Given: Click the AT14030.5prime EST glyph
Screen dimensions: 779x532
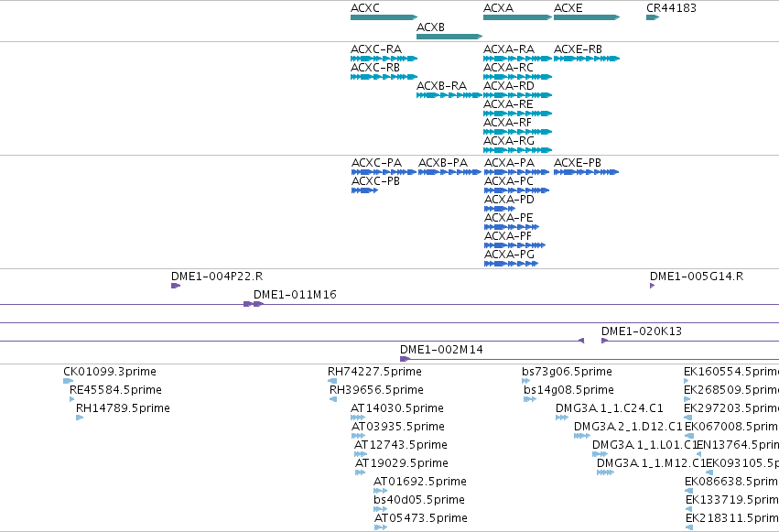Looking at the screenshot, I should click(358, 418).
